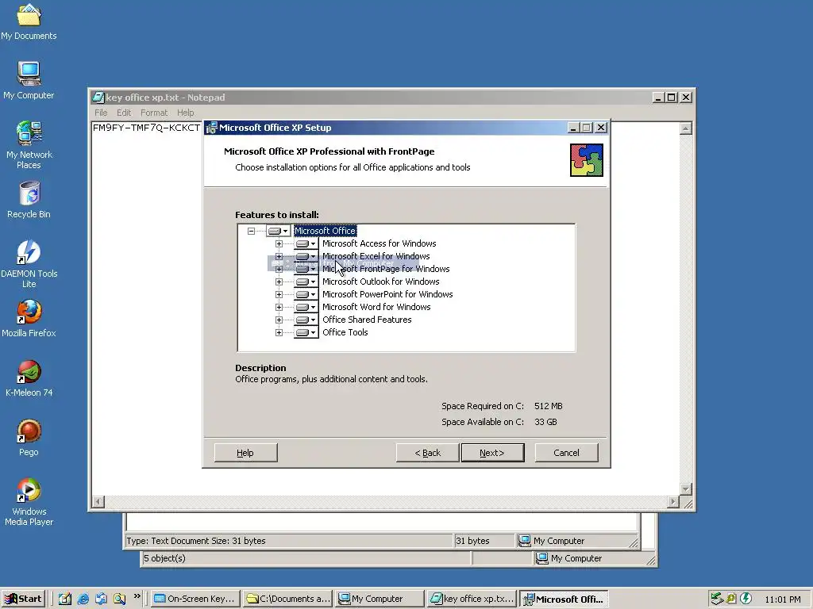813x609 pixels.
Task: Open the My Documents desktop icon
Action: coord(29,21)
